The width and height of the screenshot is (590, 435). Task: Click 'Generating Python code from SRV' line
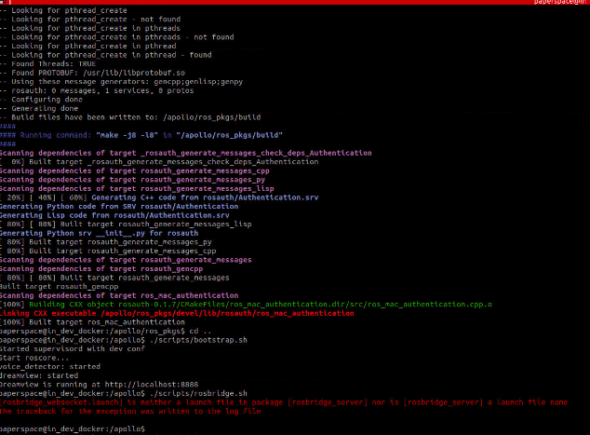[x=119, y=207]
